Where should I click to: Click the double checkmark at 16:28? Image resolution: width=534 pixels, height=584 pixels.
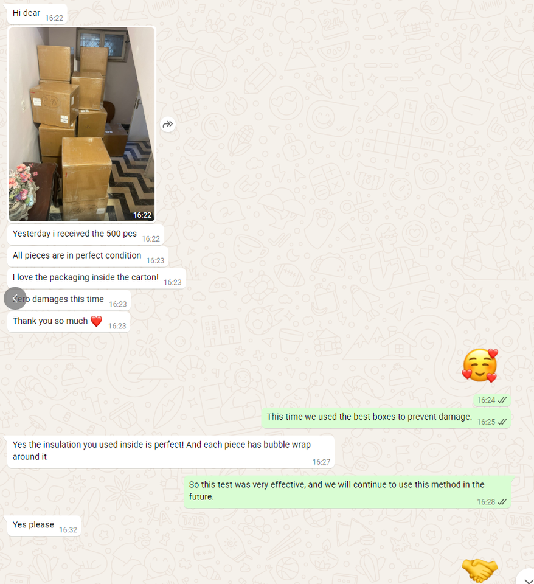502,502
